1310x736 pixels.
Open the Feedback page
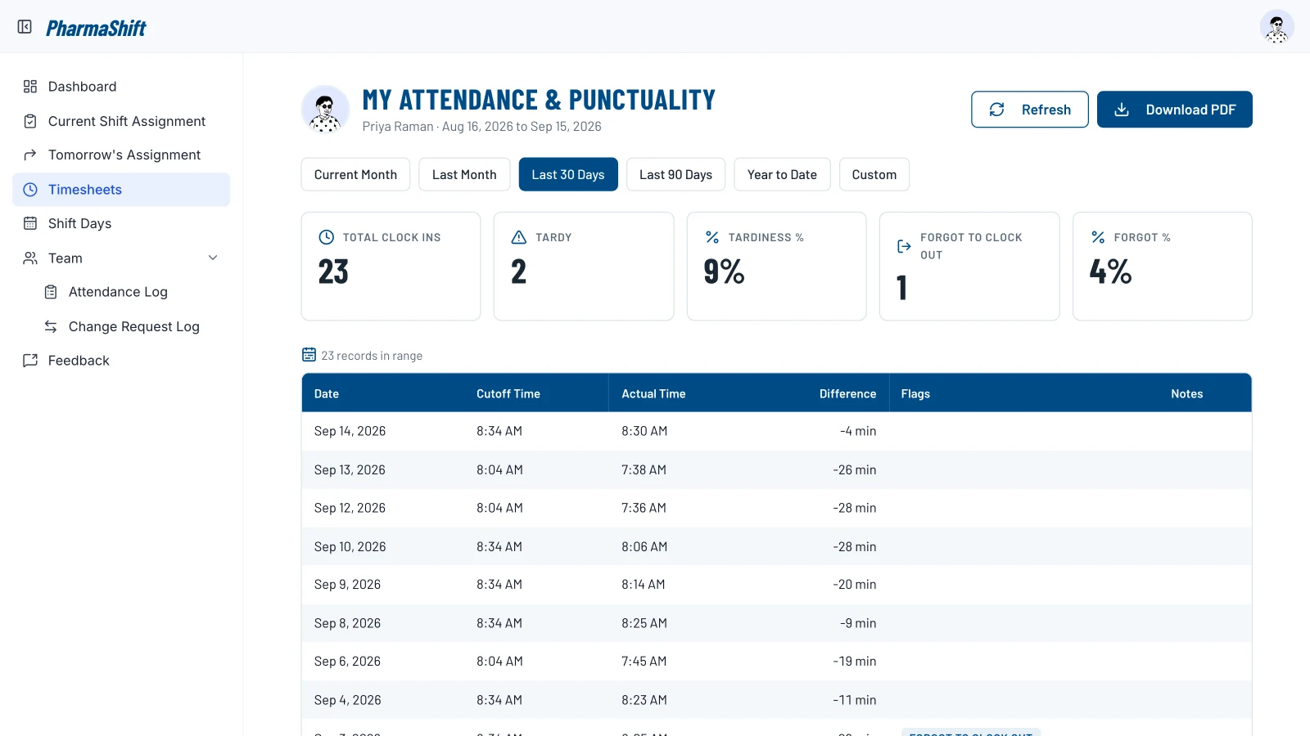(x=121, y=361)
